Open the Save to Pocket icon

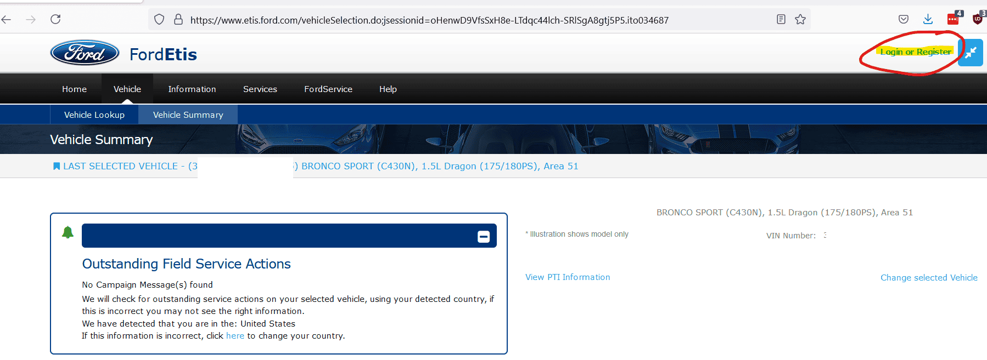point(904,20)
